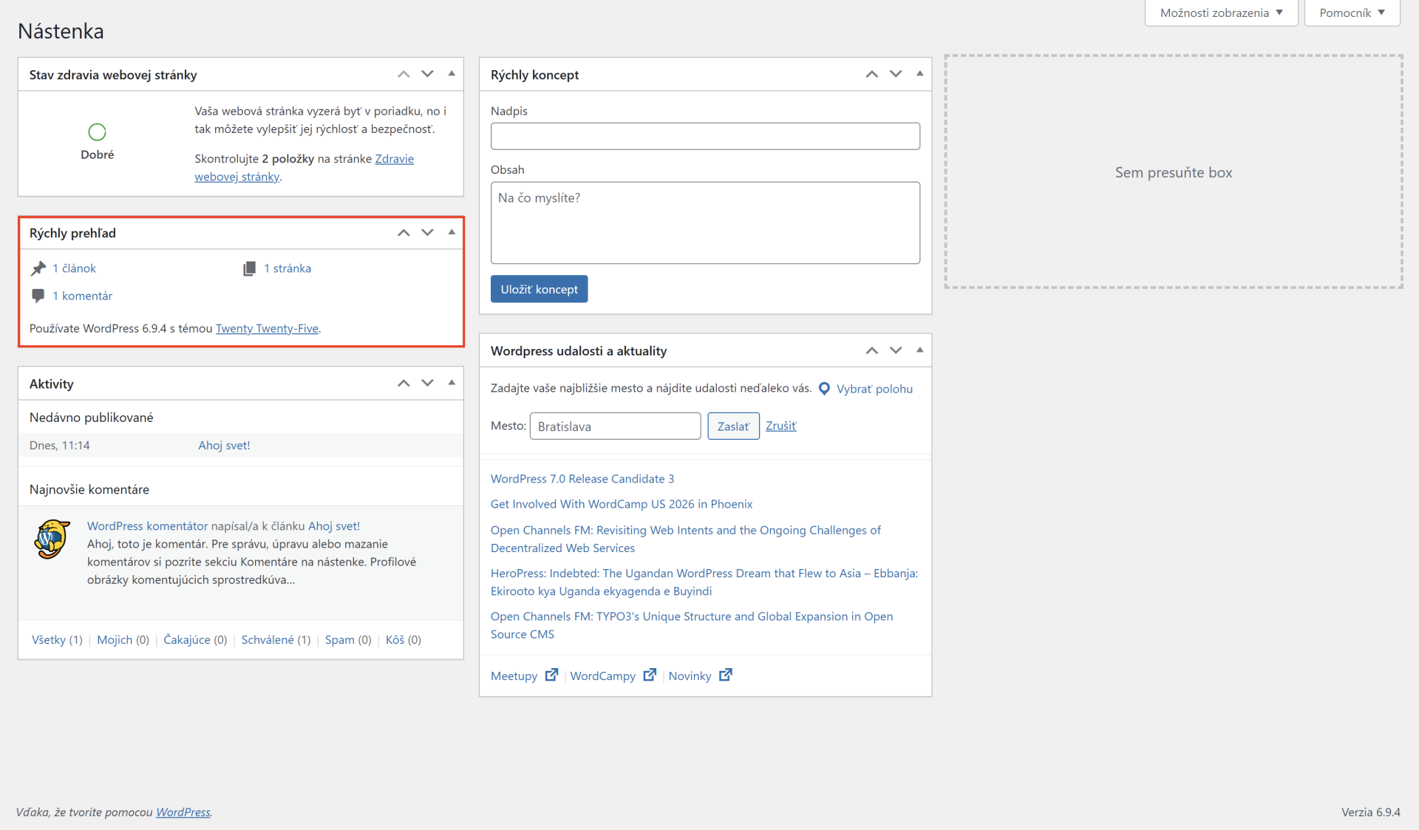The height and width of the screenshot is (830, 1419).
Task: Click the Zrušiť link
Action: [x=780, y=426]
